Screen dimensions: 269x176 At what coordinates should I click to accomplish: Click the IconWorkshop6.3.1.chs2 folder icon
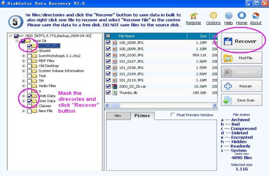pyautogui.click(x=35, y=56)
